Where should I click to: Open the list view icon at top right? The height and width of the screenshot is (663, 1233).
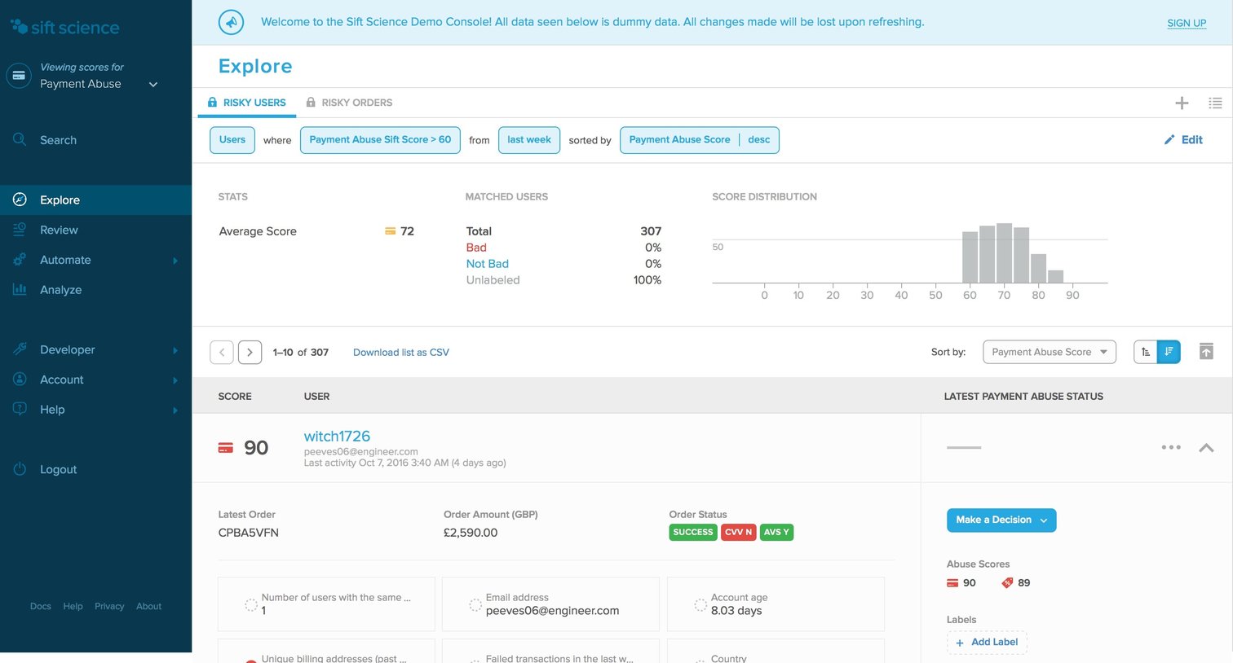(x=1215, y=103)
